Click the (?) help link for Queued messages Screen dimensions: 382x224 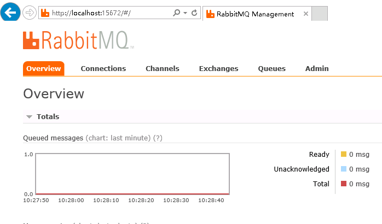tap(158, 138)
